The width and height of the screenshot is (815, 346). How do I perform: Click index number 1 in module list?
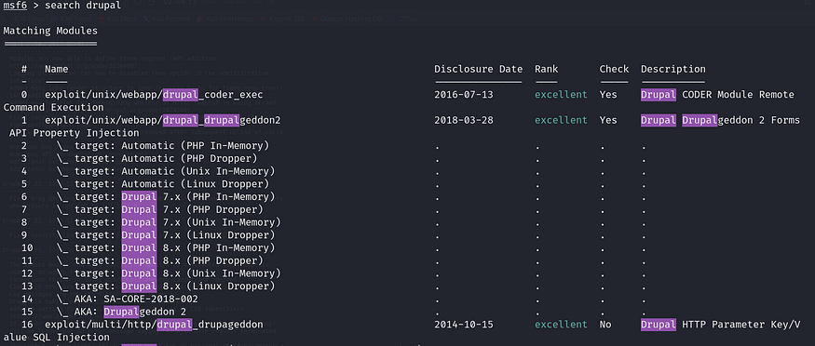click(24, 120)
